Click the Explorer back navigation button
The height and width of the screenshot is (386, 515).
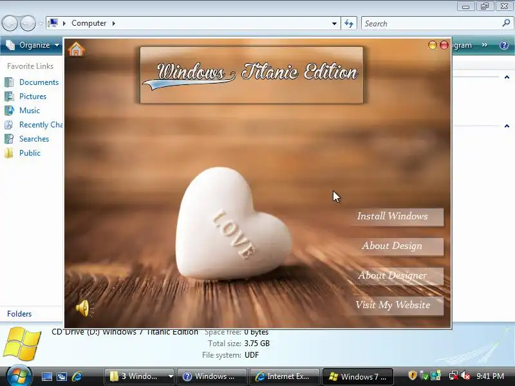10,23
